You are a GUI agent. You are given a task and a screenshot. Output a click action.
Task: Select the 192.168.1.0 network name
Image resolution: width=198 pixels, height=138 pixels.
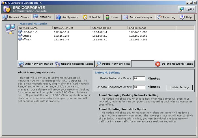(30, 32)
